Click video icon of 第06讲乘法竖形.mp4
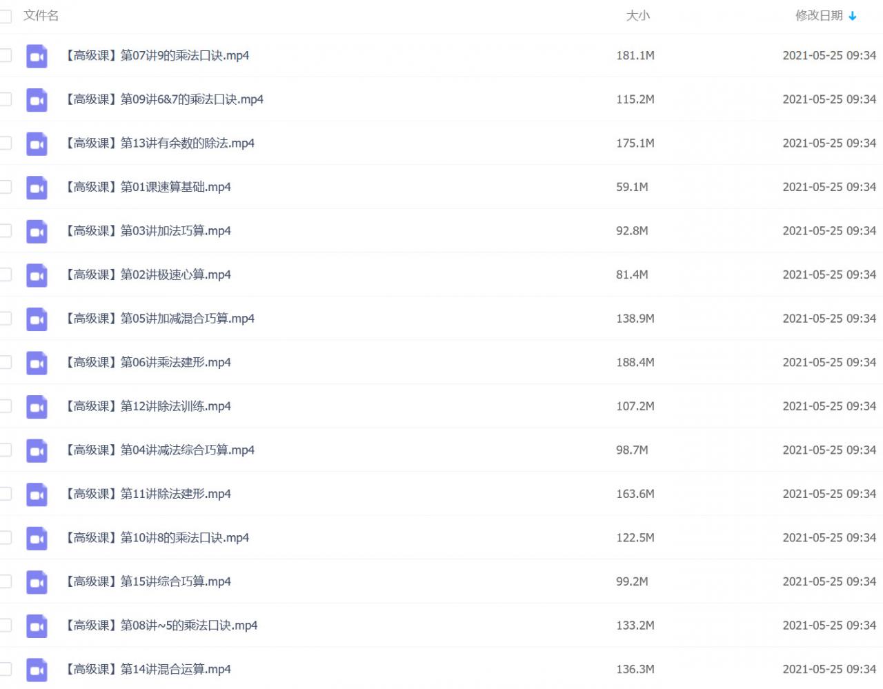 click(37, 363)
